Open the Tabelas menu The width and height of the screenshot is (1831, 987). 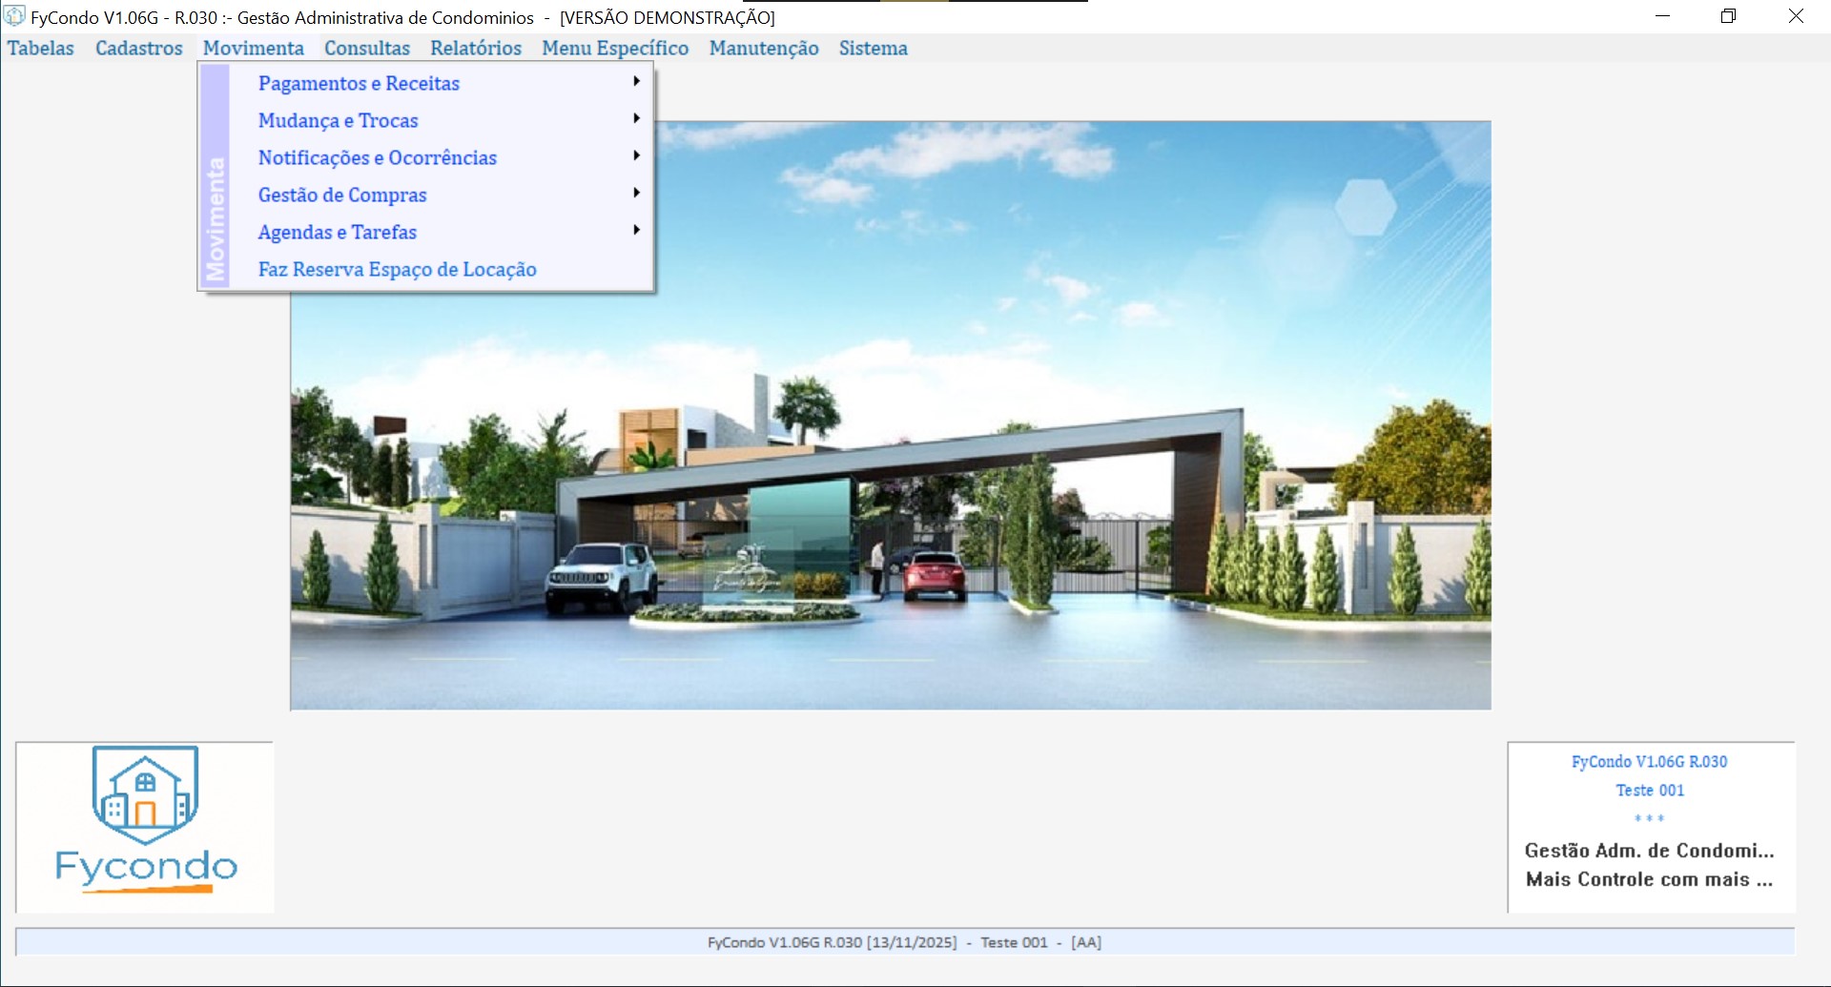click(41, 49)
